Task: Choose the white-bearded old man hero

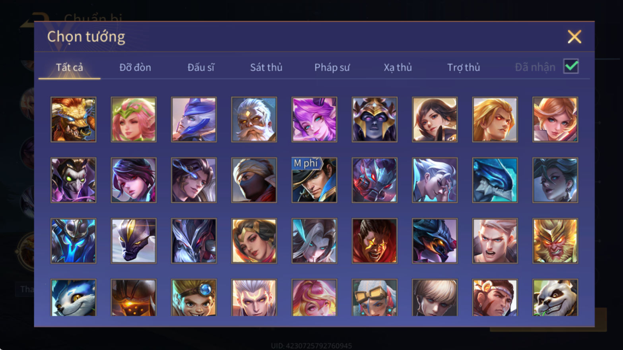Action: coord(254,120)
